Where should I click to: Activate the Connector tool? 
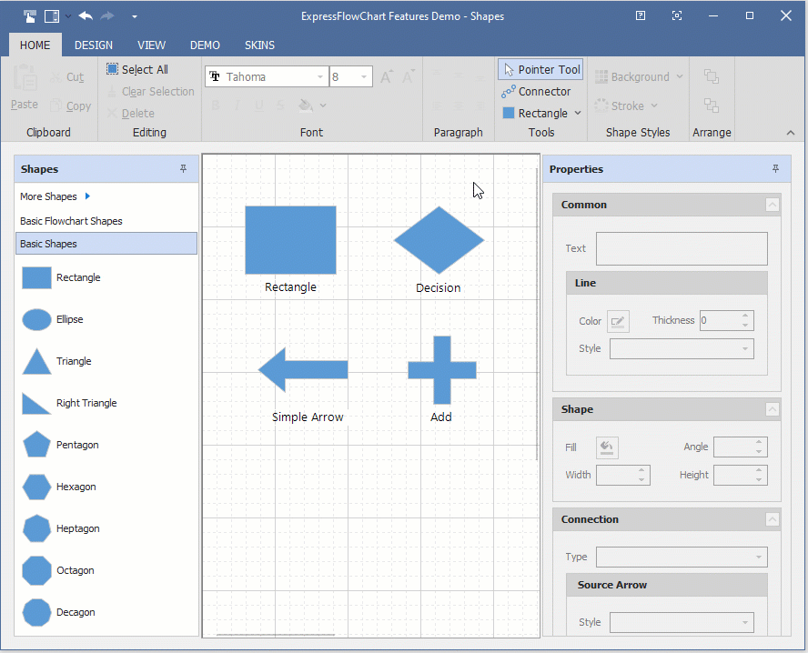pos(536,91)
